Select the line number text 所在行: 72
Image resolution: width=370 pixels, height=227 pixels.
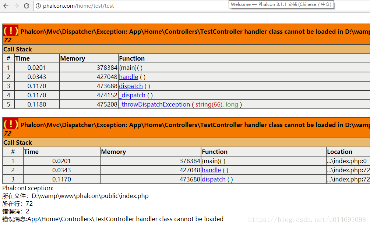pyautogui.click(x=17, y=204)
